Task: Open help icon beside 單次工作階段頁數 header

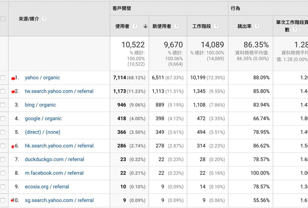Action: (295, 30)
